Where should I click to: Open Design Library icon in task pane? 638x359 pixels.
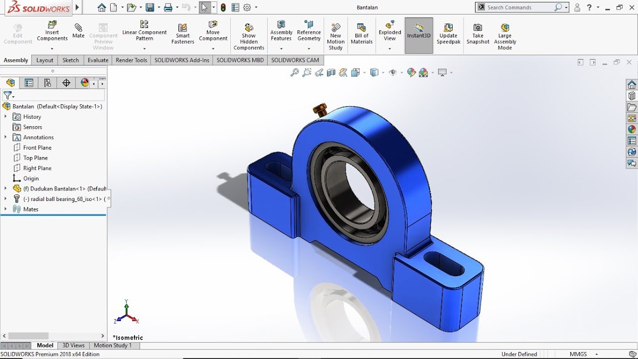(x=632, y=96)
